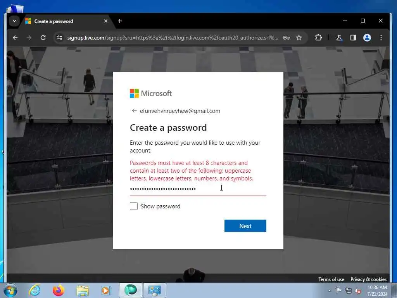The height and width of the screenshot is (298, 397).
Task: Bookmark this page with the star icon
Action: point(299,38)
